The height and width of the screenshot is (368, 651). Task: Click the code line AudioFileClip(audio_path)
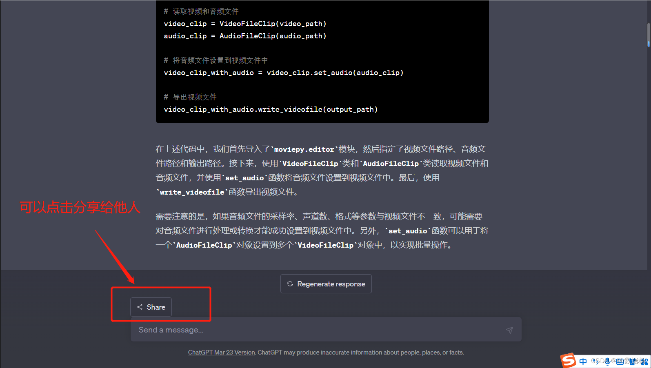click(245, 36)
